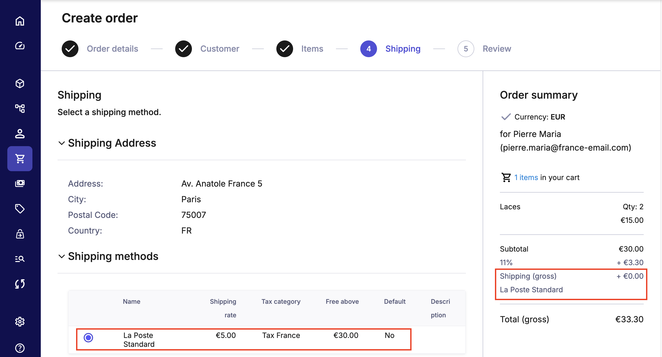Go to the Order details step
Viewport: 662px width, 357px height.
click(x=112, y=49)
